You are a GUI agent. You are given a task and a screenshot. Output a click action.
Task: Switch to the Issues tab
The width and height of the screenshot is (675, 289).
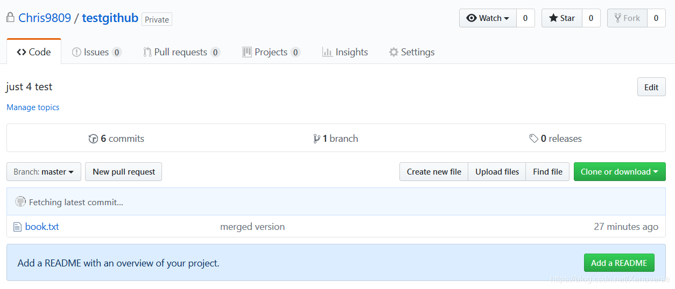click(x=96, y=52)
